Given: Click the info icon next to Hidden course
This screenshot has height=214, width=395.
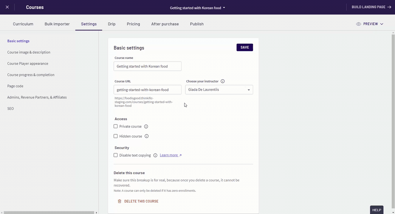Looking at the screenshot, I should [x=147, y=136].
